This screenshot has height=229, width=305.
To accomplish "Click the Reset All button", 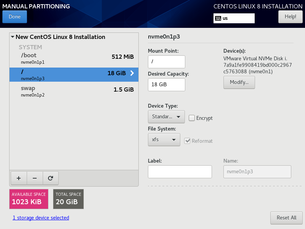I will [286, 218].
